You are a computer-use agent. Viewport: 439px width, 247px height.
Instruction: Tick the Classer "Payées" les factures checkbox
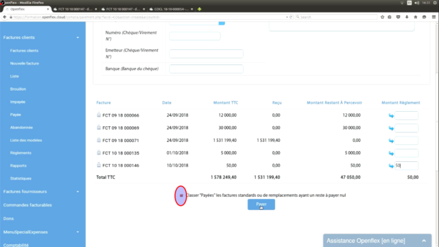coord(181,196)
